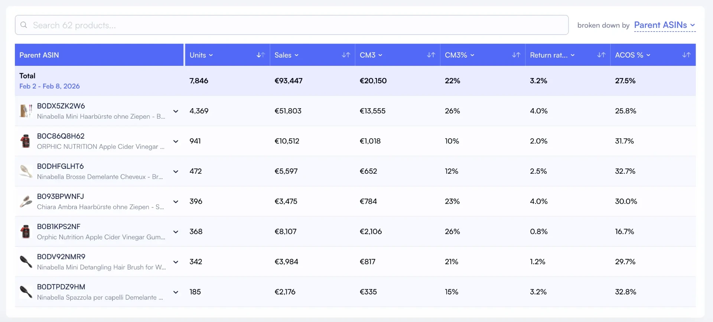Expand row B0DTPDZ9HM chevron
This screenshot has width=713, height=322.
pos(176,292)
